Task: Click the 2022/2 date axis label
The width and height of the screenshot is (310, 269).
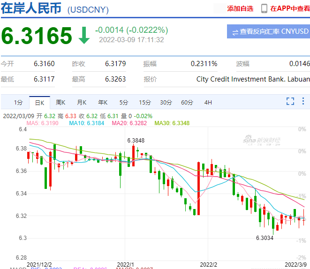Action: pyautogui.click(x=208, y=264)
